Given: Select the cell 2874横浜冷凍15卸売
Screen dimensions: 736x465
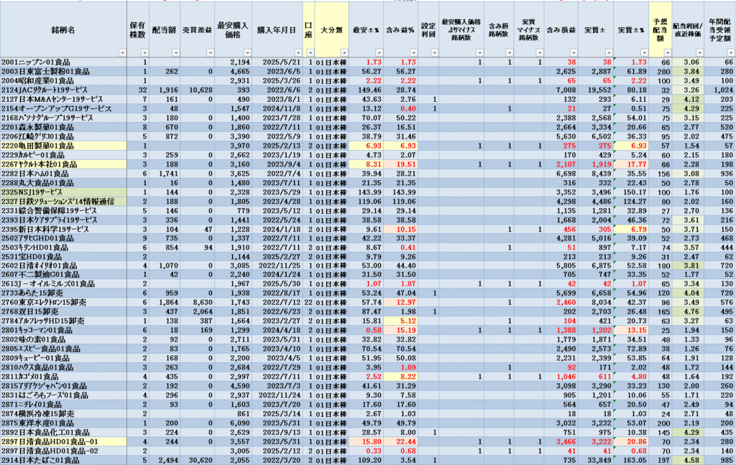Looking at the screenshot, I should point(63,414).
